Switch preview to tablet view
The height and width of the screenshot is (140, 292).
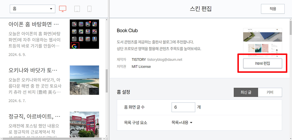[x=77, y=9]
